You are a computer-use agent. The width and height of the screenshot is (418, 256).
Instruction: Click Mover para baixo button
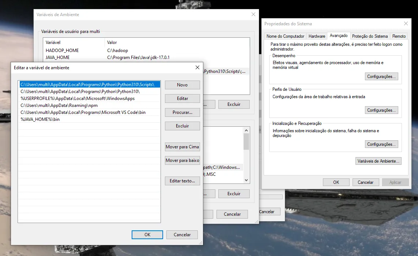[182, 160]
